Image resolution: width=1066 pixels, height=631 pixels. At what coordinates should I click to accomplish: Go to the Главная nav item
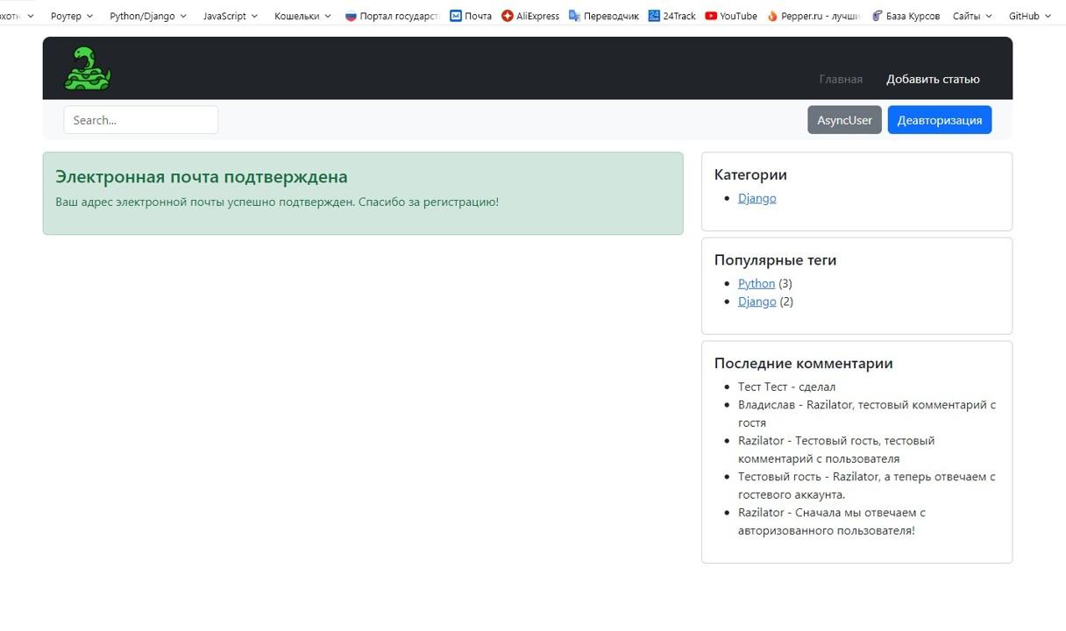click(x=841, y=79)
